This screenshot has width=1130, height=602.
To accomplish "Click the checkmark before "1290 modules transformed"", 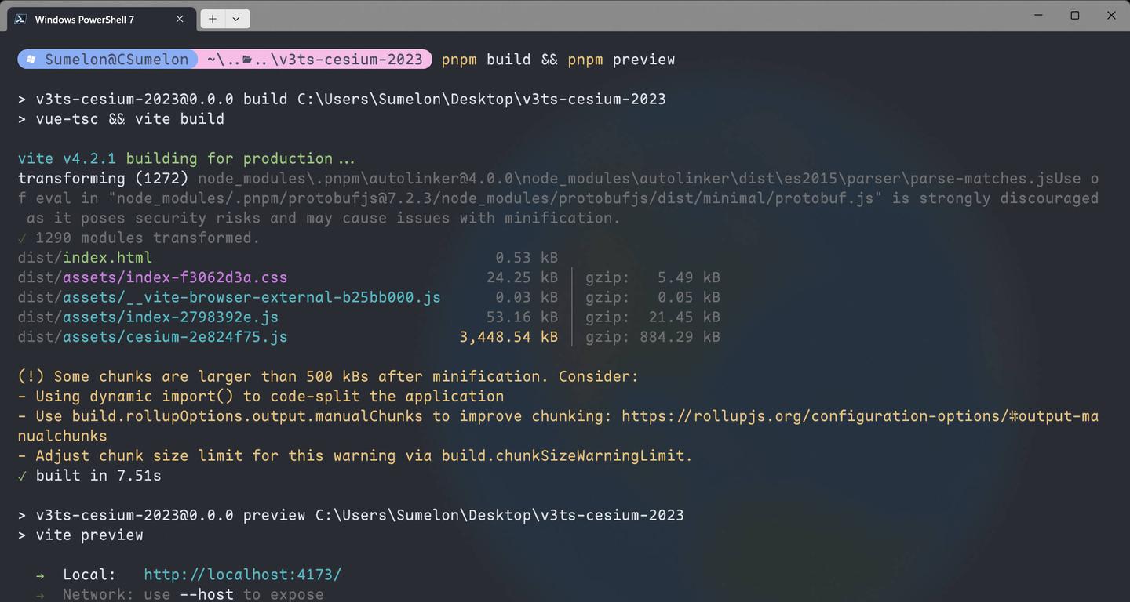I will pos(21,237).
